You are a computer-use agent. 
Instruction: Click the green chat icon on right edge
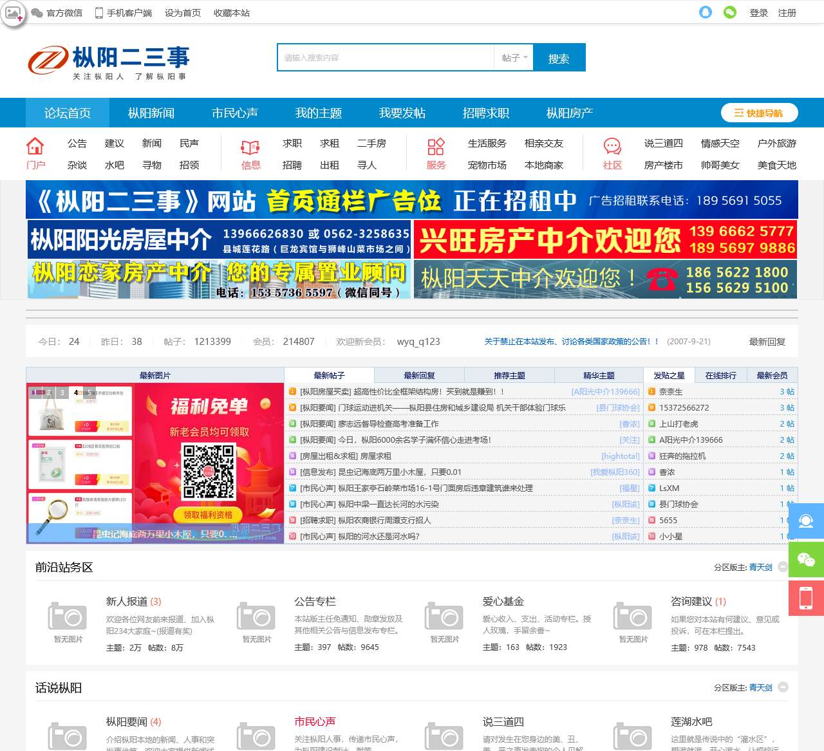point(806,559)
